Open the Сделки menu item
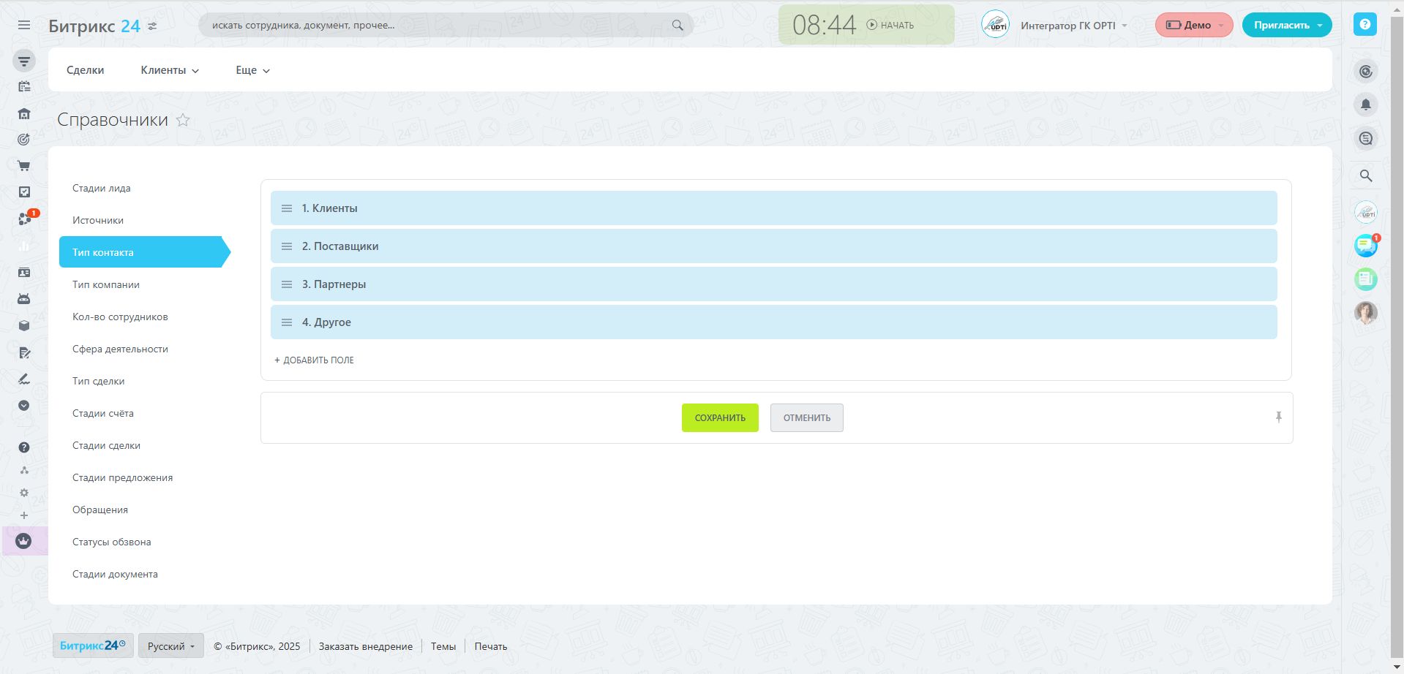Image resolution: width=1404 pixels, height=674 pixels. tap(86, 70)
